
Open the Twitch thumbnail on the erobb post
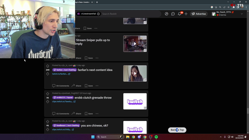coord(135,101)
